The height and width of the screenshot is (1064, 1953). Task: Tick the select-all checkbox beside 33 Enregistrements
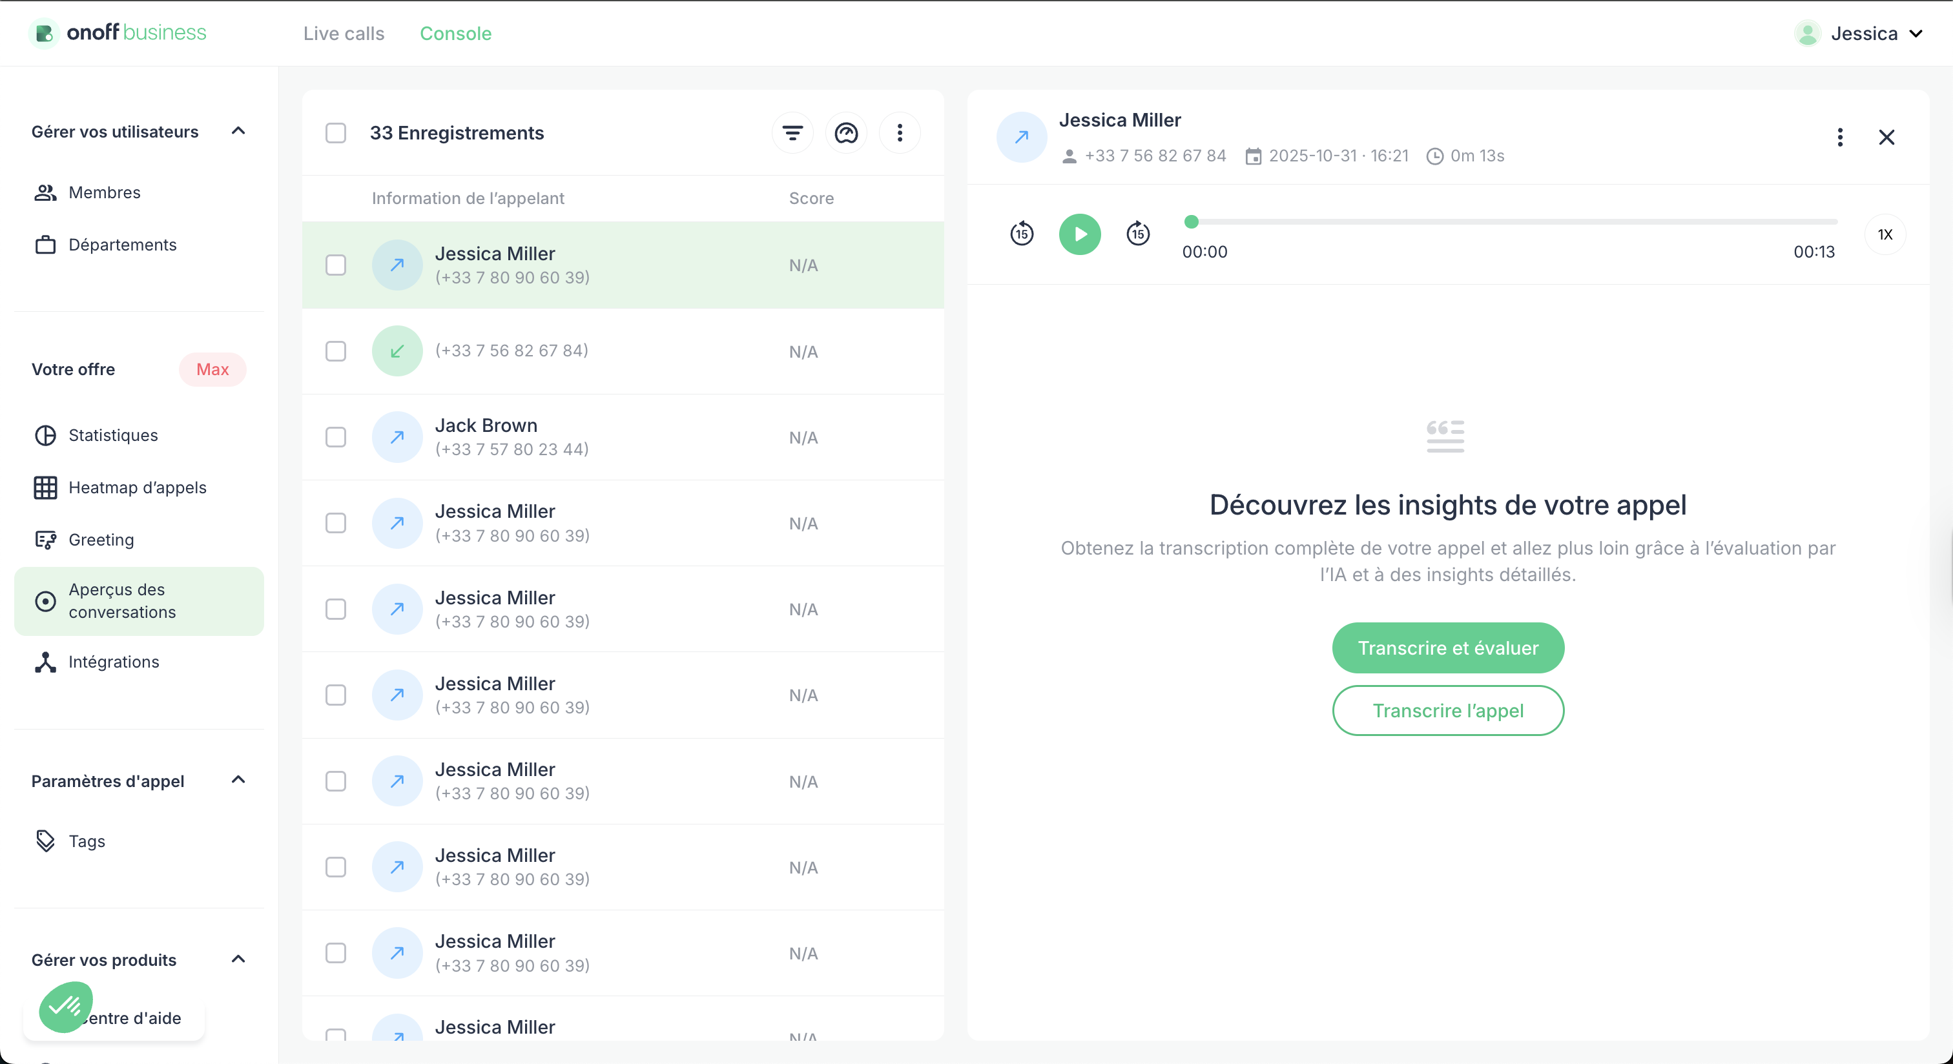335,134
